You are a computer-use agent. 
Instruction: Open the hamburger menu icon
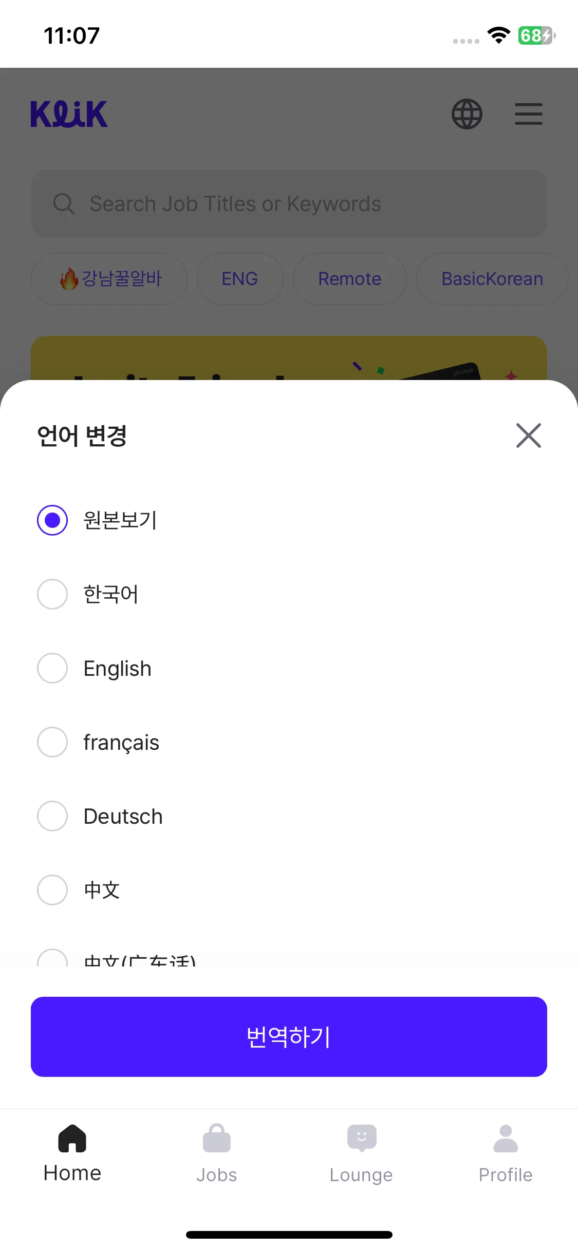click(529, 114)
